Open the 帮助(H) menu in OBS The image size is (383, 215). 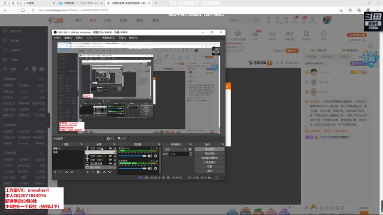(133, 38)
